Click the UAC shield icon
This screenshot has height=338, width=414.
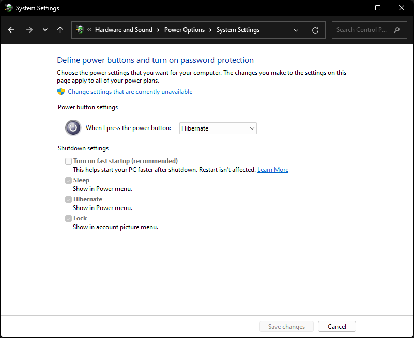click(x=61, y=92)
